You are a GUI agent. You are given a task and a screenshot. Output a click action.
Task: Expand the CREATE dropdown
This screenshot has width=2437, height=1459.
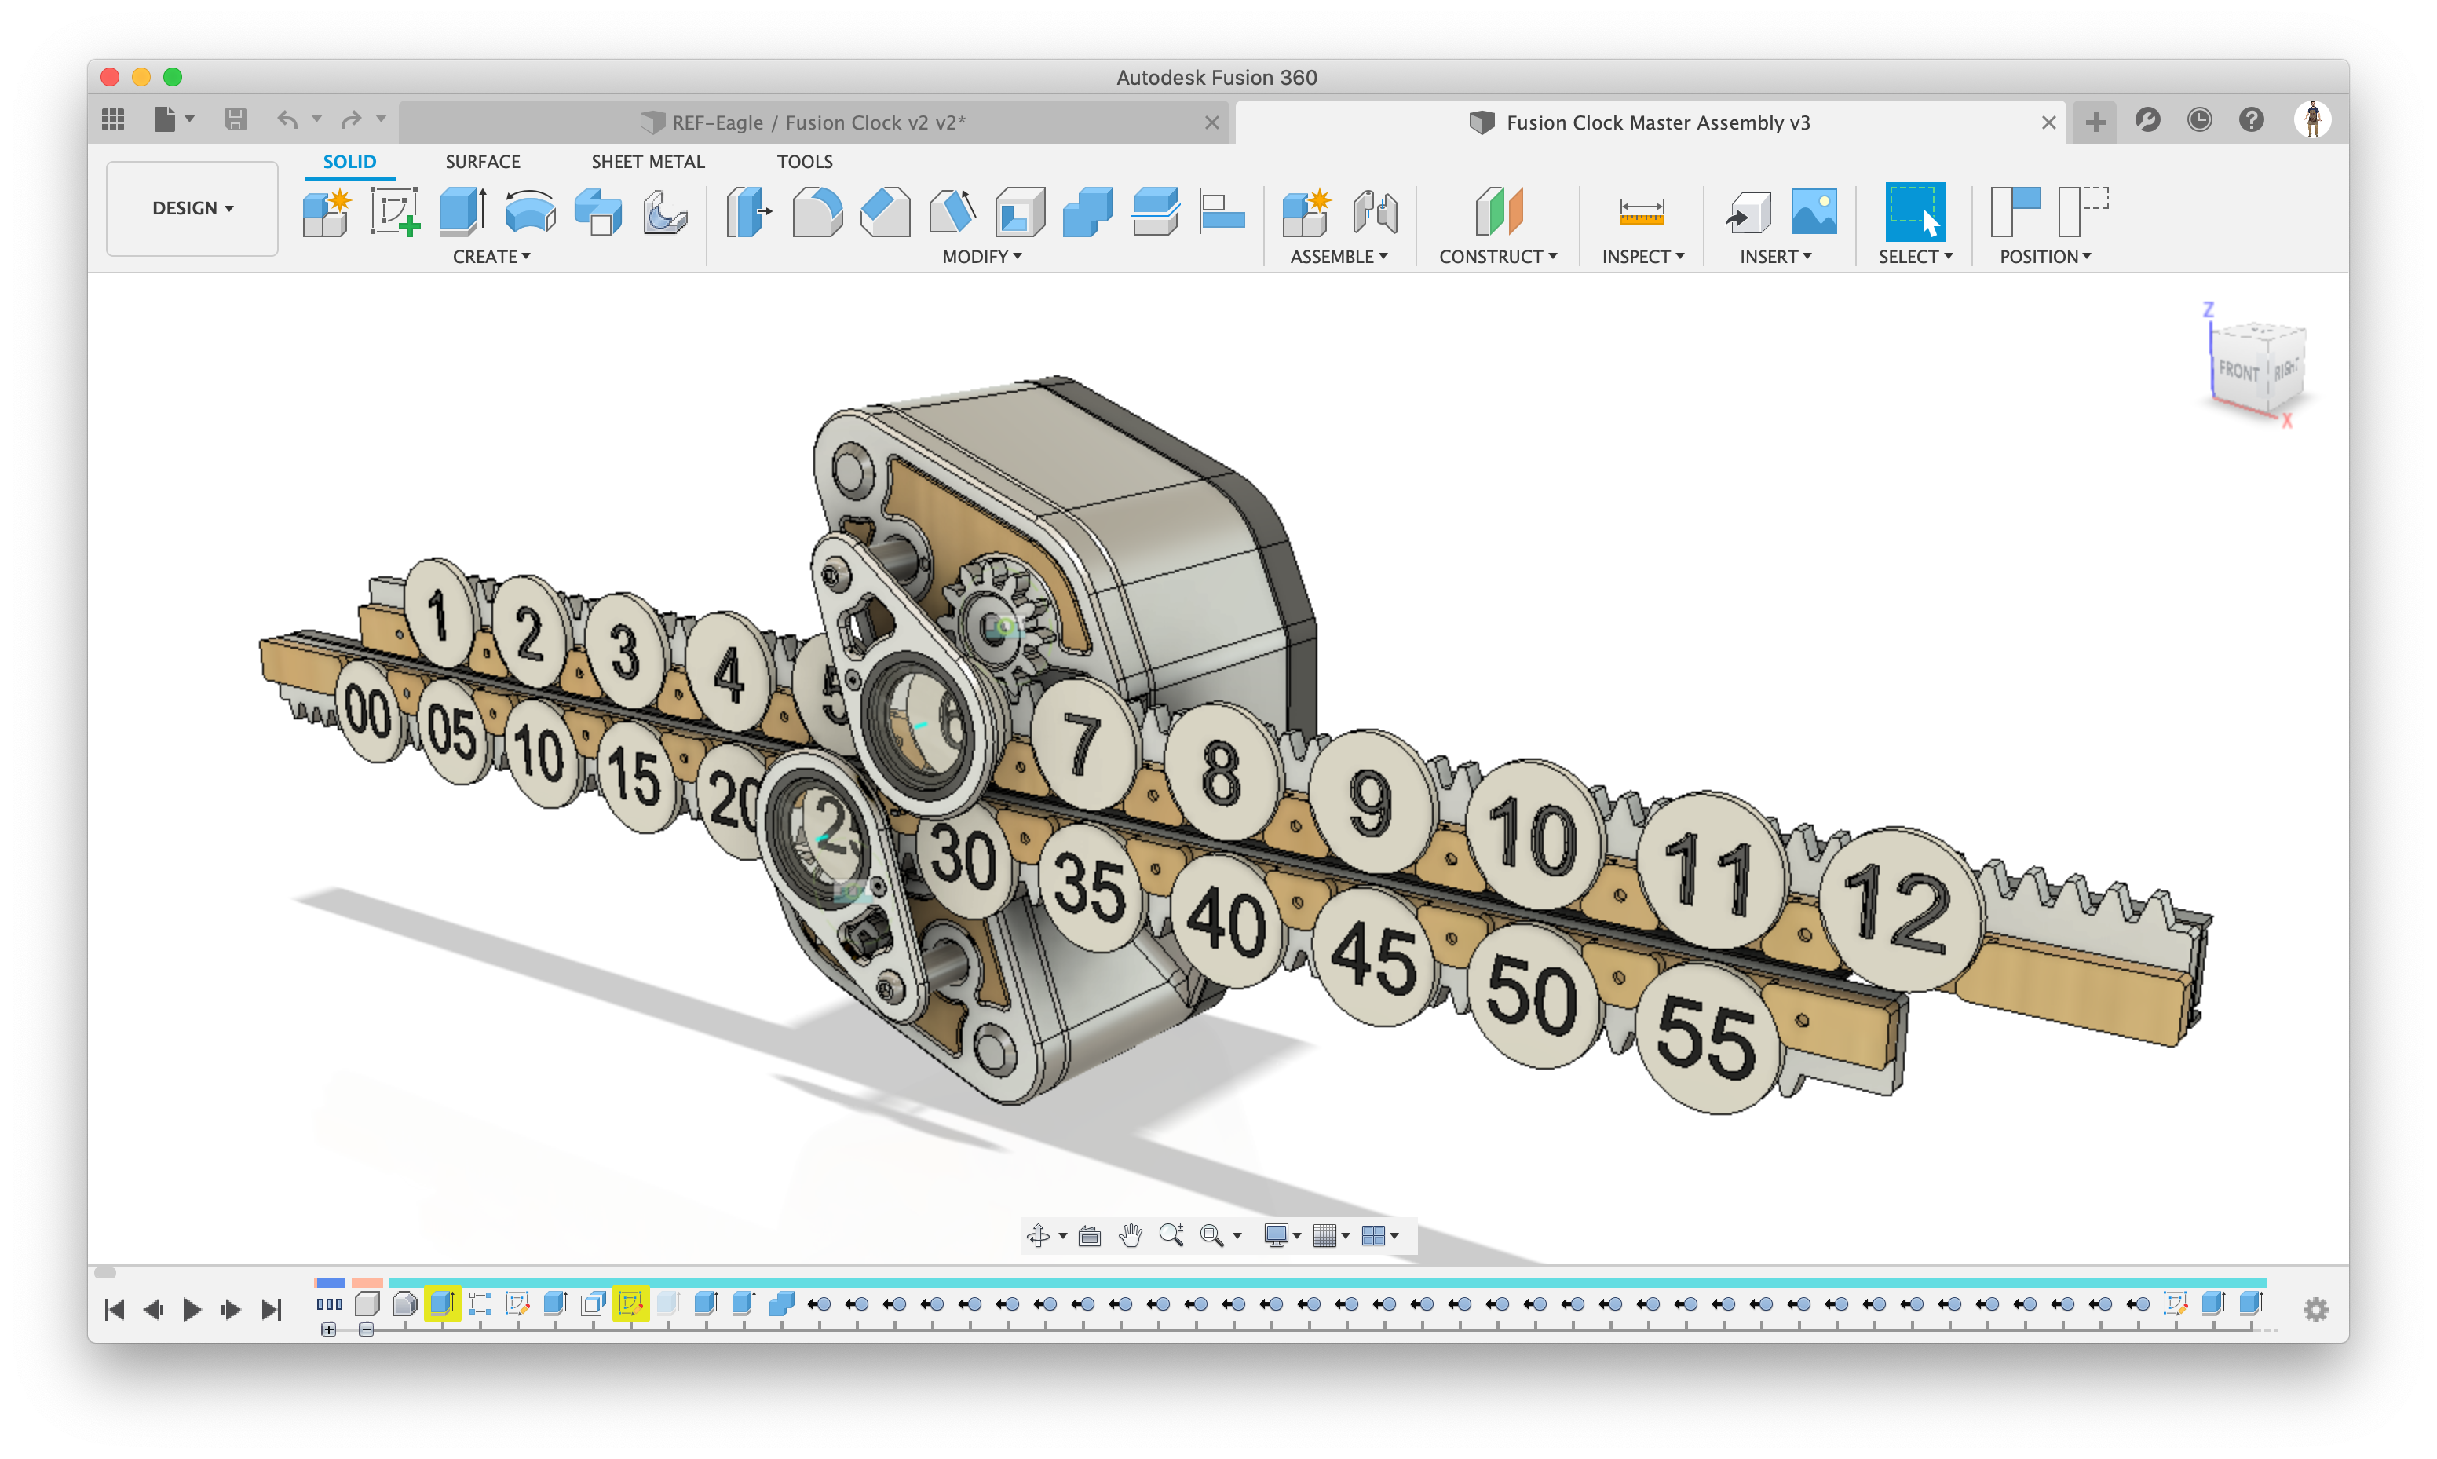click(491, 257)
